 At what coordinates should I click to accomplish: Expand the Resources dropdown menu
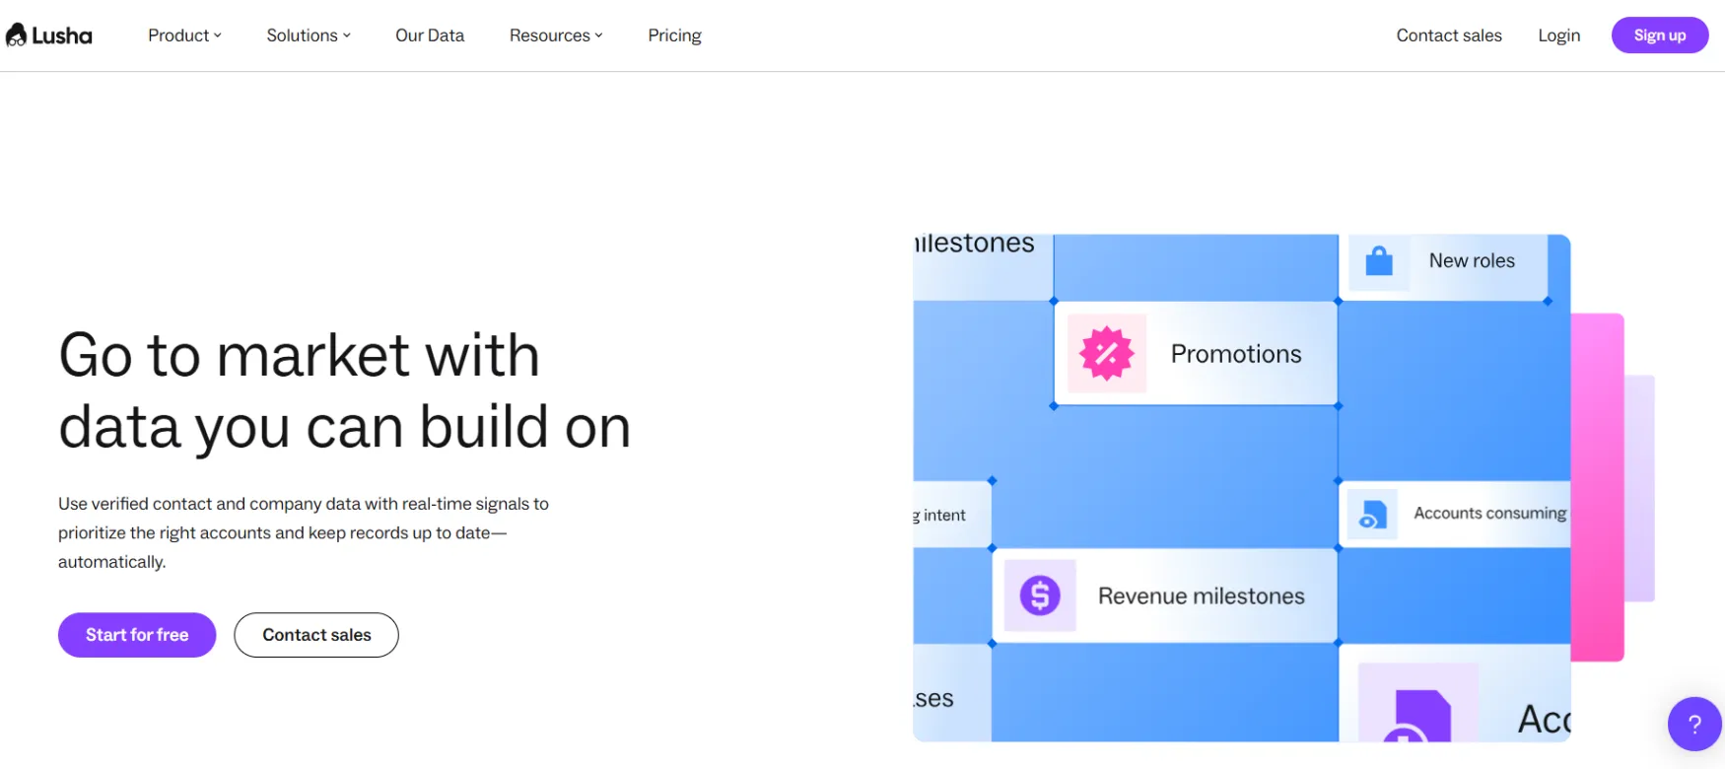(x=556, y=35)
